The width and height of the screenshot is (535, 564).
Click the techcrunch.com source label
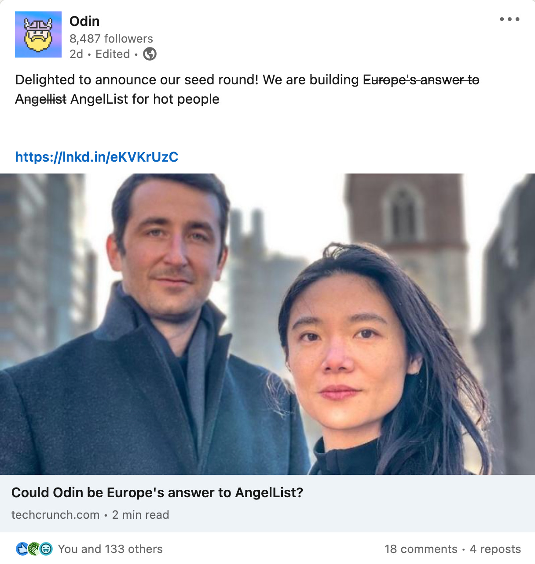click(55, 515)
